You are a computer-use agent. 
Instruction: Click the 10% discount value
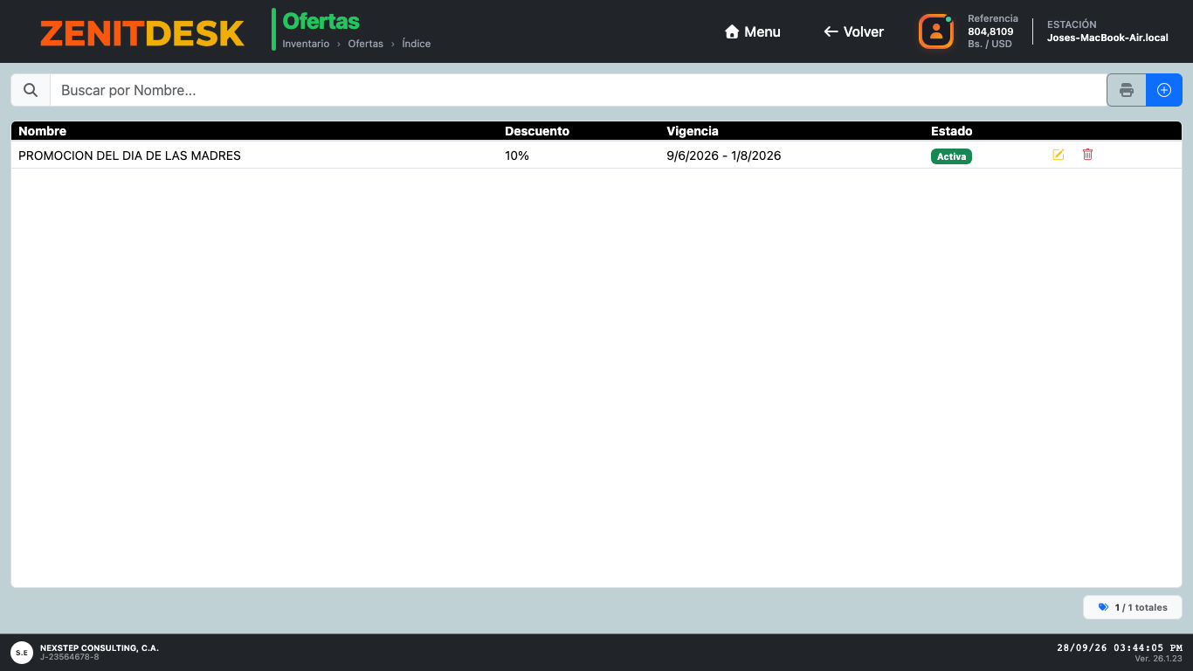click(517, 156)
